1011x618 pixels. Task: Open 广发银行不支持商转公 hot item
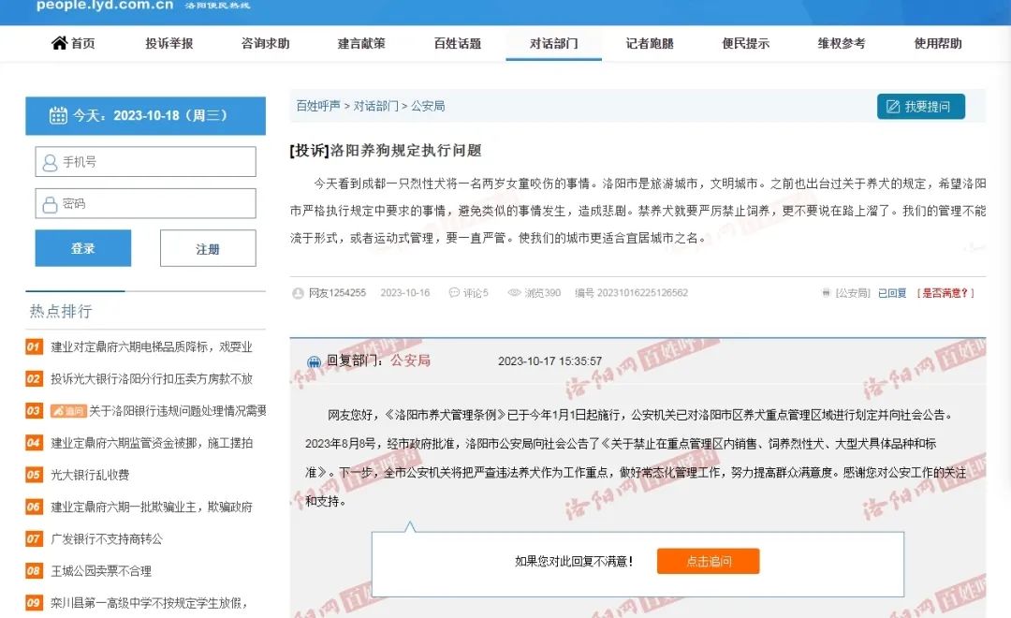pyautogui.click(x=107, y=538)
